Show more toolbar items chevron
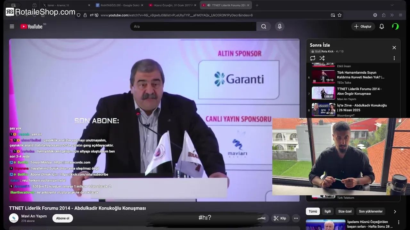The image size is (410, 230). (x=392, y=15)
